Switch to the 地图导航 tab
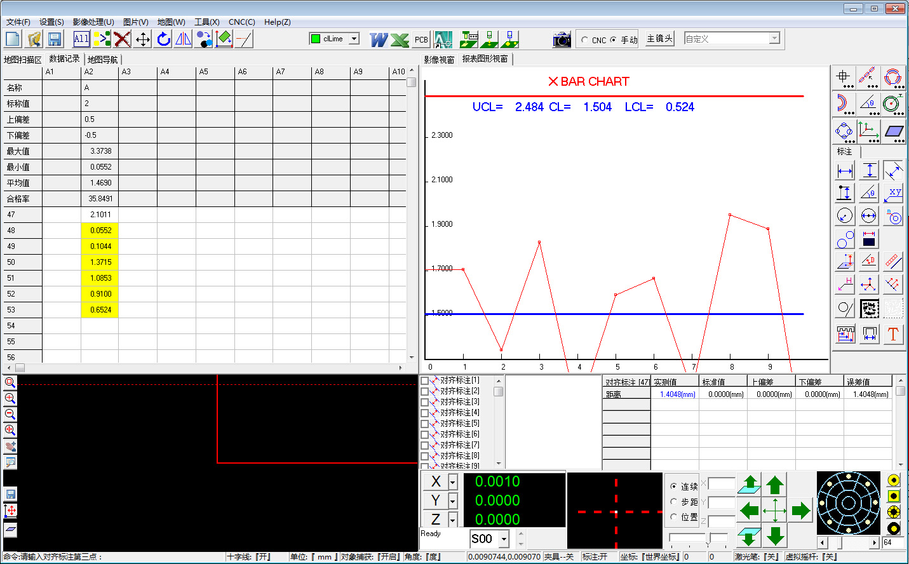This screenshot has width=909, height=564. point(103,60)
